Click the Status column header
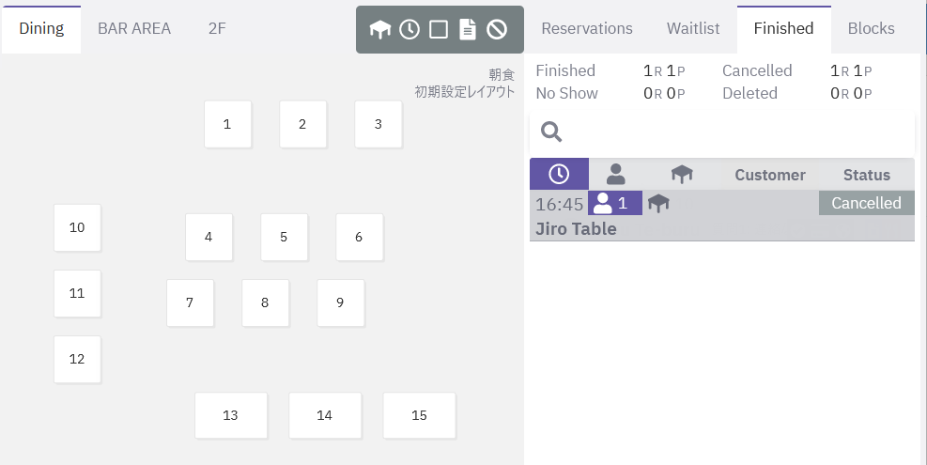 tap(866, 175)
